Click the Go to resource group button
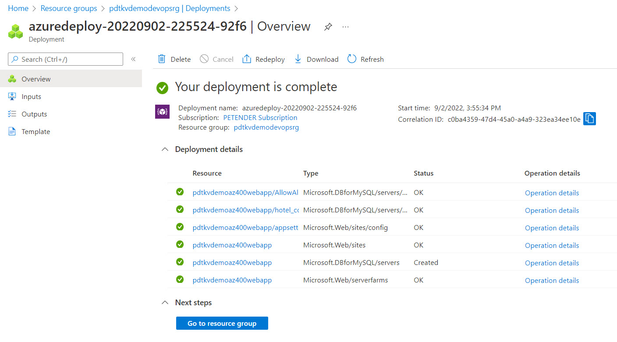The height and width of the screenshot is (342, 617). tap(222, 323)
